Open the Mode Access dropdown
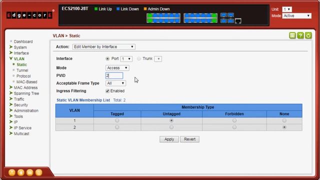320x180 pixels. click(x=117, y=68)
